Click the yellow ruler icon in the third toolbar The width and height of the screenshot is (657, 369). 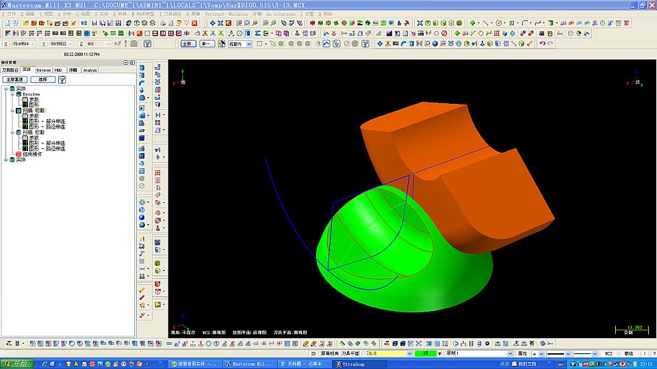click(x=530, y=44)
